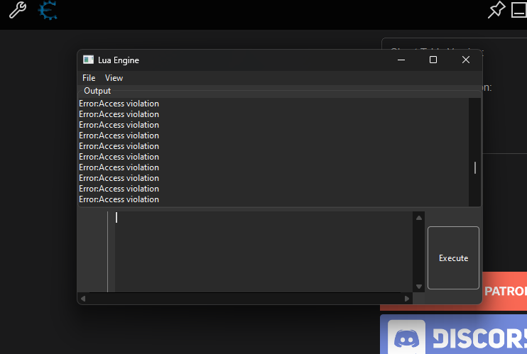This screenshot has height=354, width=527.
Task: Click right arrow of horizontal scrollbar
Action: [407, 299]
